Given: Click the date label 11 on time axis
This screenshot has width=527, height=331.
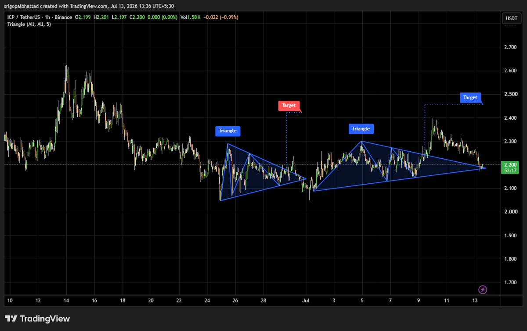Looking at the screenshot, I should pos(447,301).
